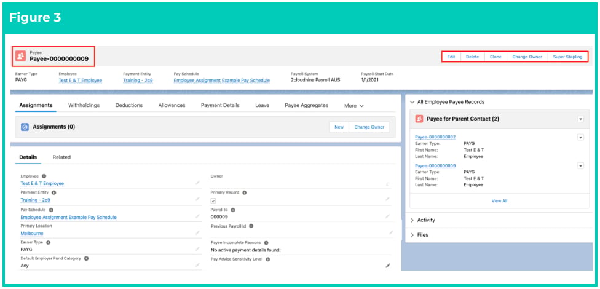Edit Pay Advice Sensitivity Level with pencil icon
The width and height of the screenshot is (600, 289).
388,265
